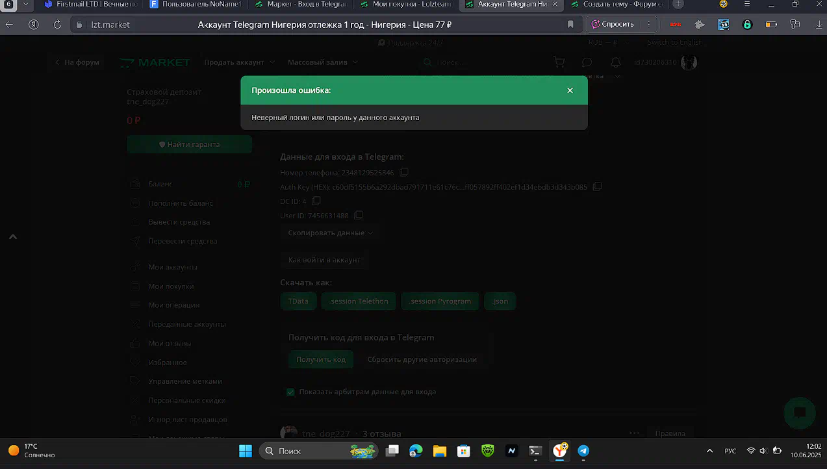827x469 pixels.
Task: Close the error notification popup
Action: click(x=570, y=90)
